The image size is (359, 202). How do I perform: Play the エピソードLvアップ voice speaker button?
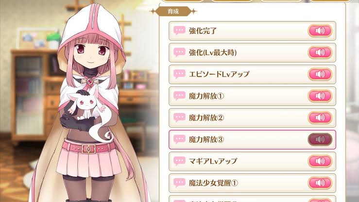click(x=320, y=74)
